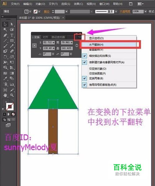Screen dimensions: 155x186
Task: Select the Eraser tool
Action: pos(12,51)
